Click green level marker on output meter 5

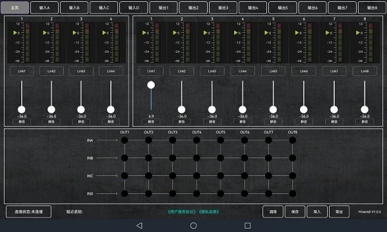[266, 32]
